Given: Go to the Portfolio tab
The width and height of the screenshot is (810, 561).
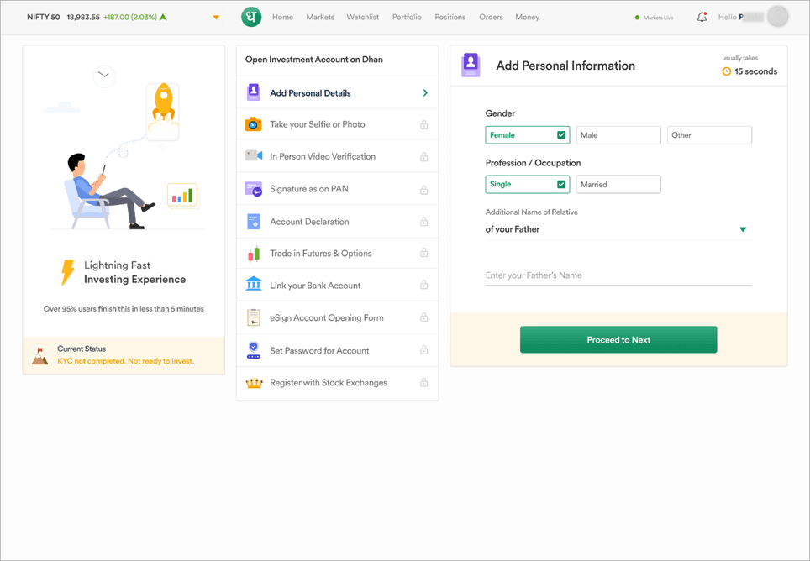Looking at the screenshot, I should (407, 17).
